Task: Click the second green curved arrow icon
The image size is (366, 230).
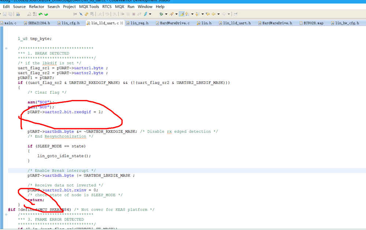Action: pos(46,14)
